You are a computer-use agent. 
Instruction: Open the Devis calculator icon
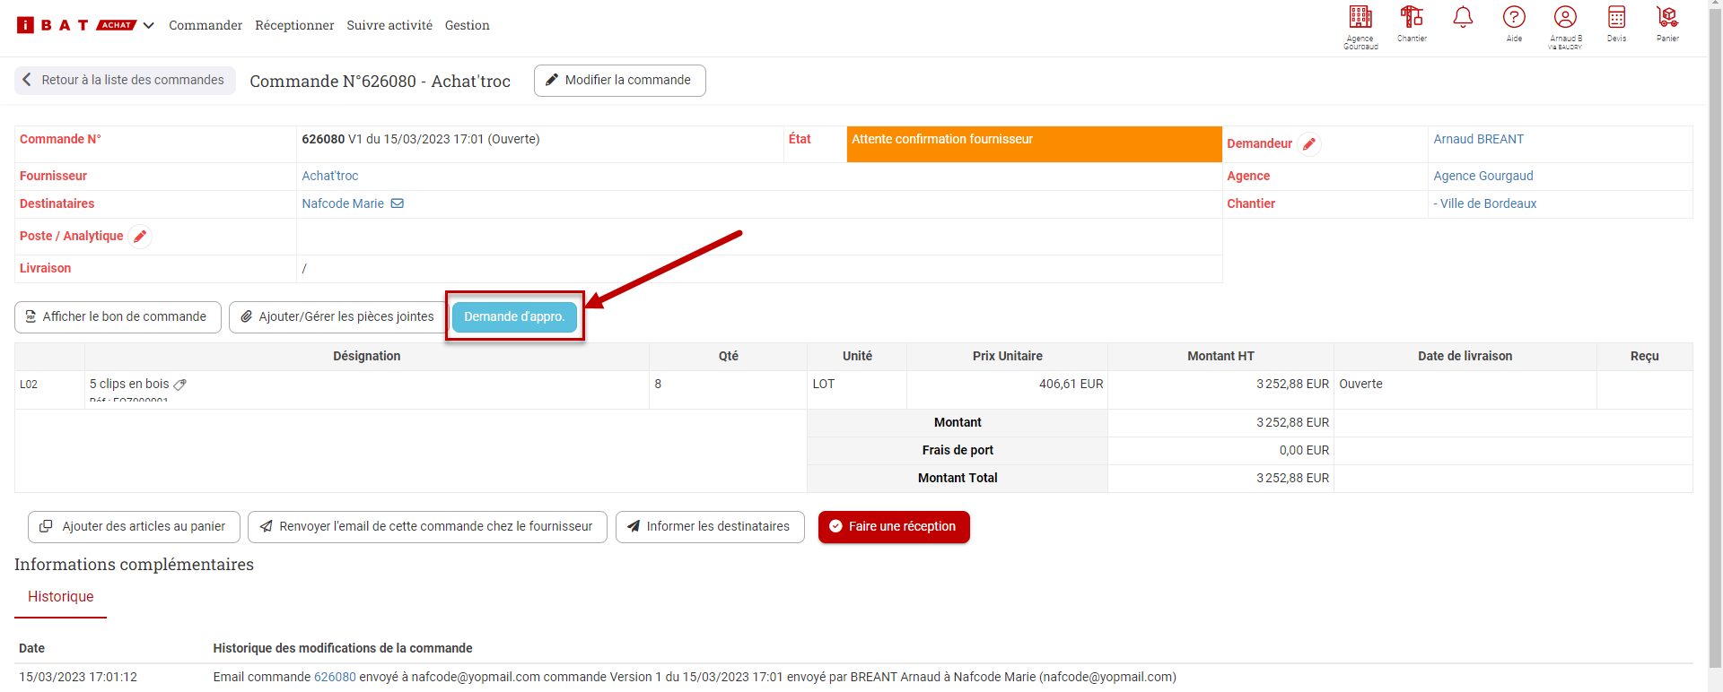(x=1616, y=18)
